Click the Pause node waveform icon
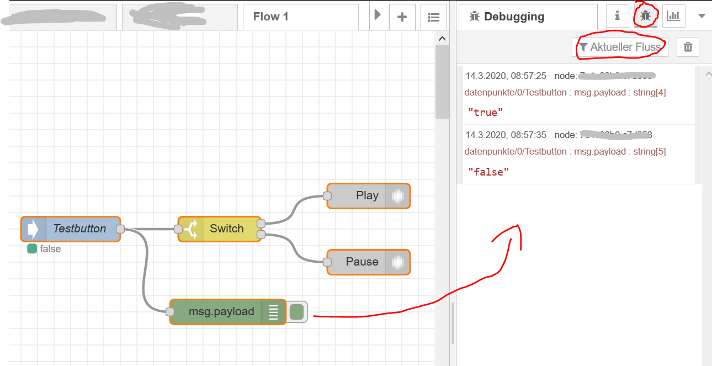Screen dimensions: 712x366 [x=397, y=262]
